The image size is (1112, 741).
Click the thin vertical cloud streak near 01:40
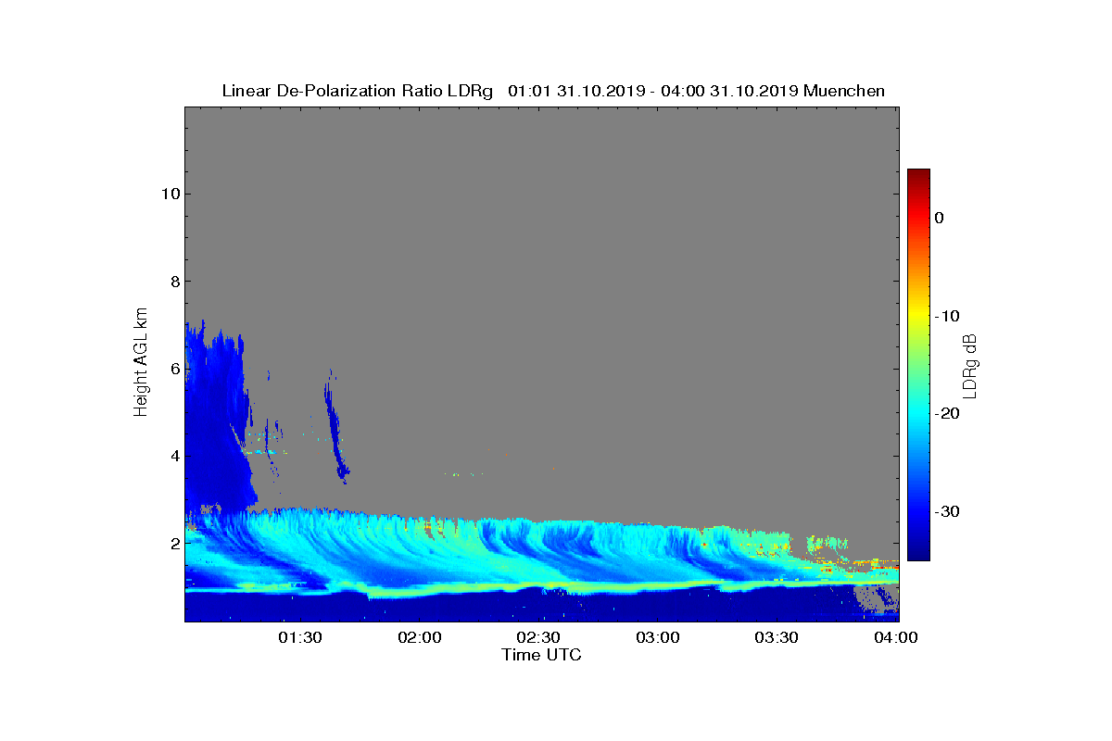(x=335, y=426)
